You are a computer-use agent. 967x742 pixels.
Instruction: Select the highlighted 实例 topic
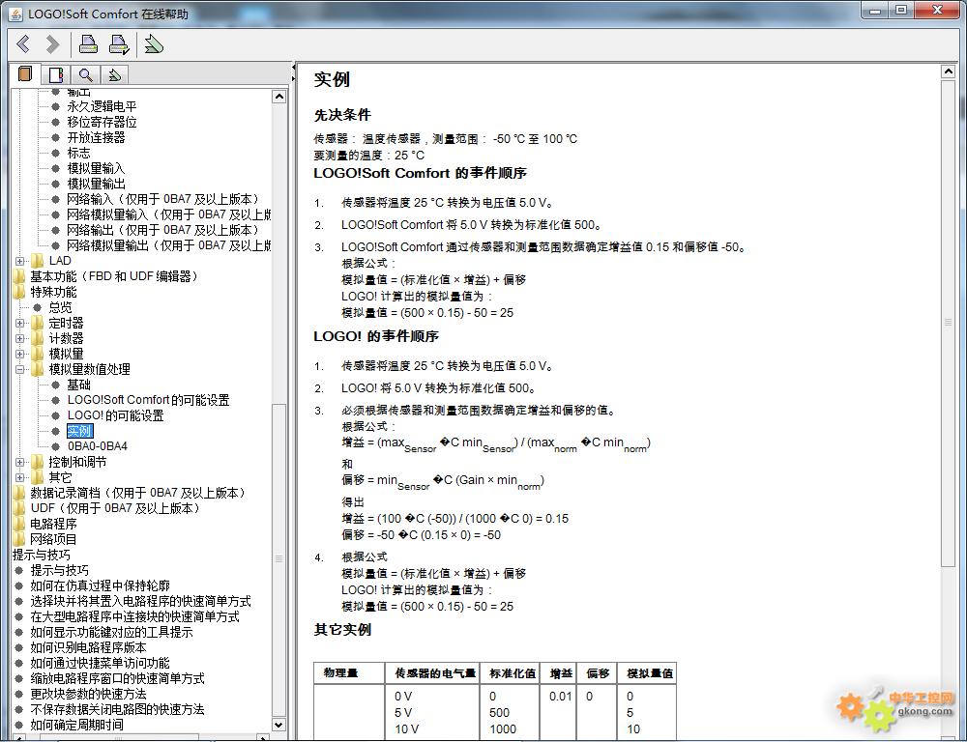pyautogui.click(x=79, y=431)
